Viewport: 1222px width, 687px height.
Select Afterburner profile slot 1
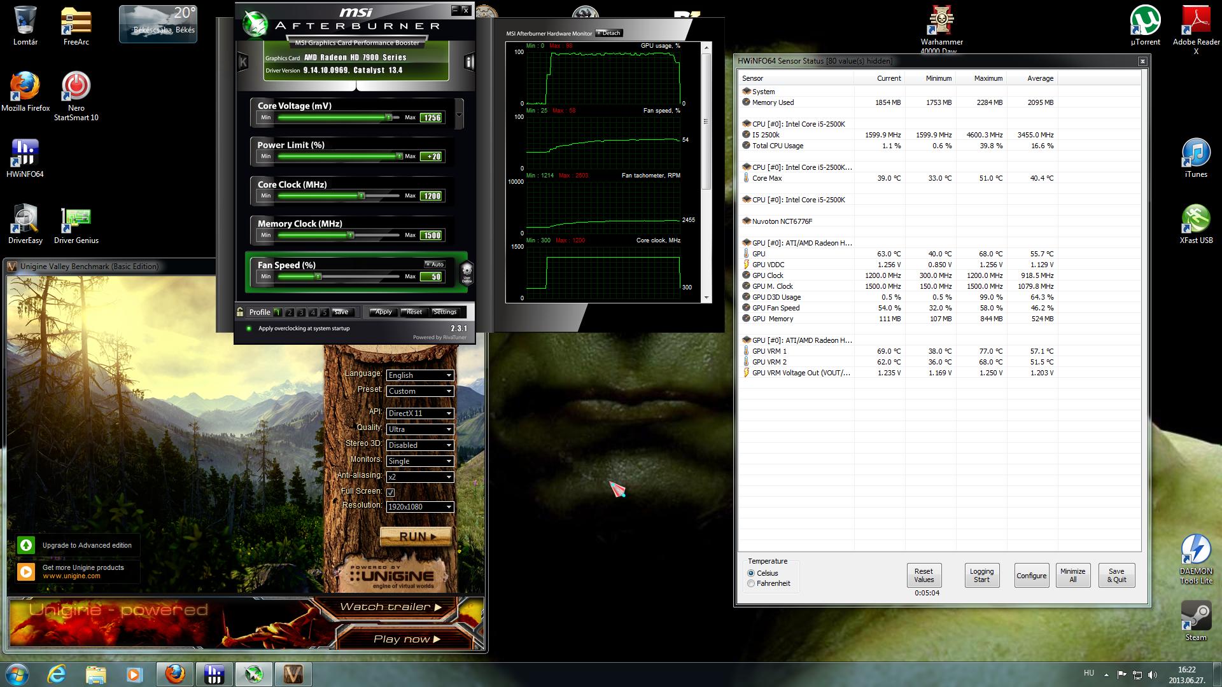pyautogui.click(x=277, y=312)
